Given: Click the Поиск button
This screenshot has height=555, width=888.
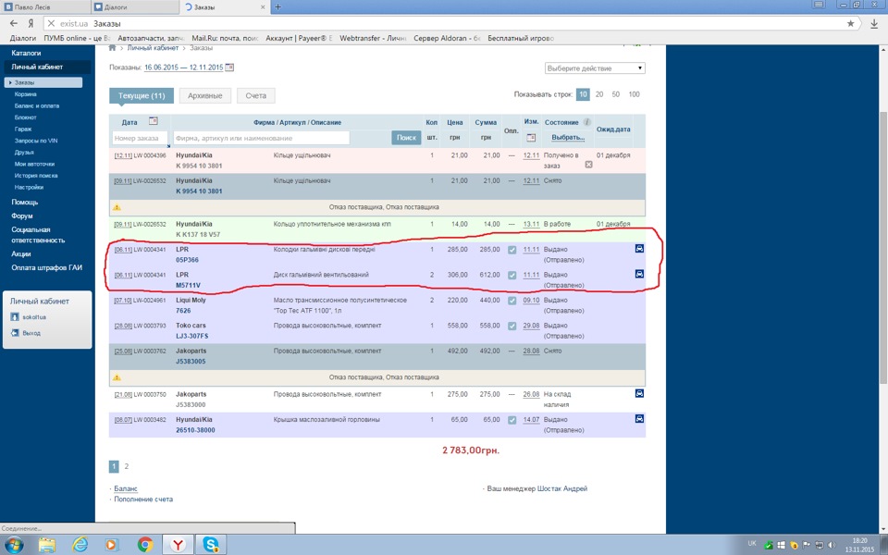Looking at the screenshot, I should coord(406,138).
